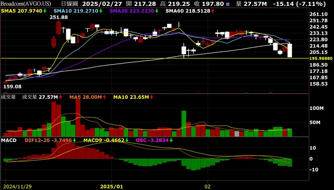Select the SMA5 207.9740 indicator label

[x=22, y=11]
